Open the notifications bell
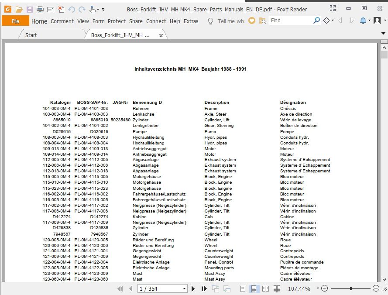 pyautogui.click(x=363, y=21)
